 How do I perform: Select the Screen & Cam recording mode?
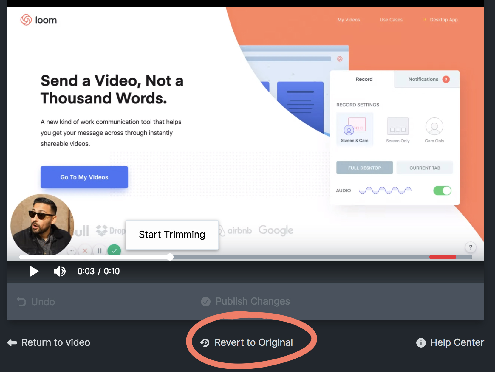click(355, 129)
